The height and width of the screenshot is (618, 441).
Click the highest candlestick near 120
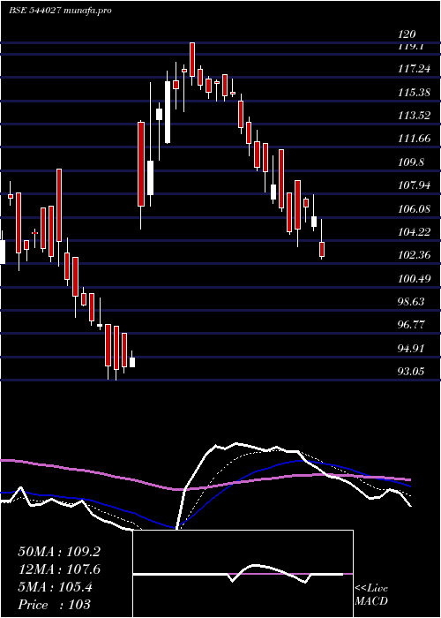(192, 64)
